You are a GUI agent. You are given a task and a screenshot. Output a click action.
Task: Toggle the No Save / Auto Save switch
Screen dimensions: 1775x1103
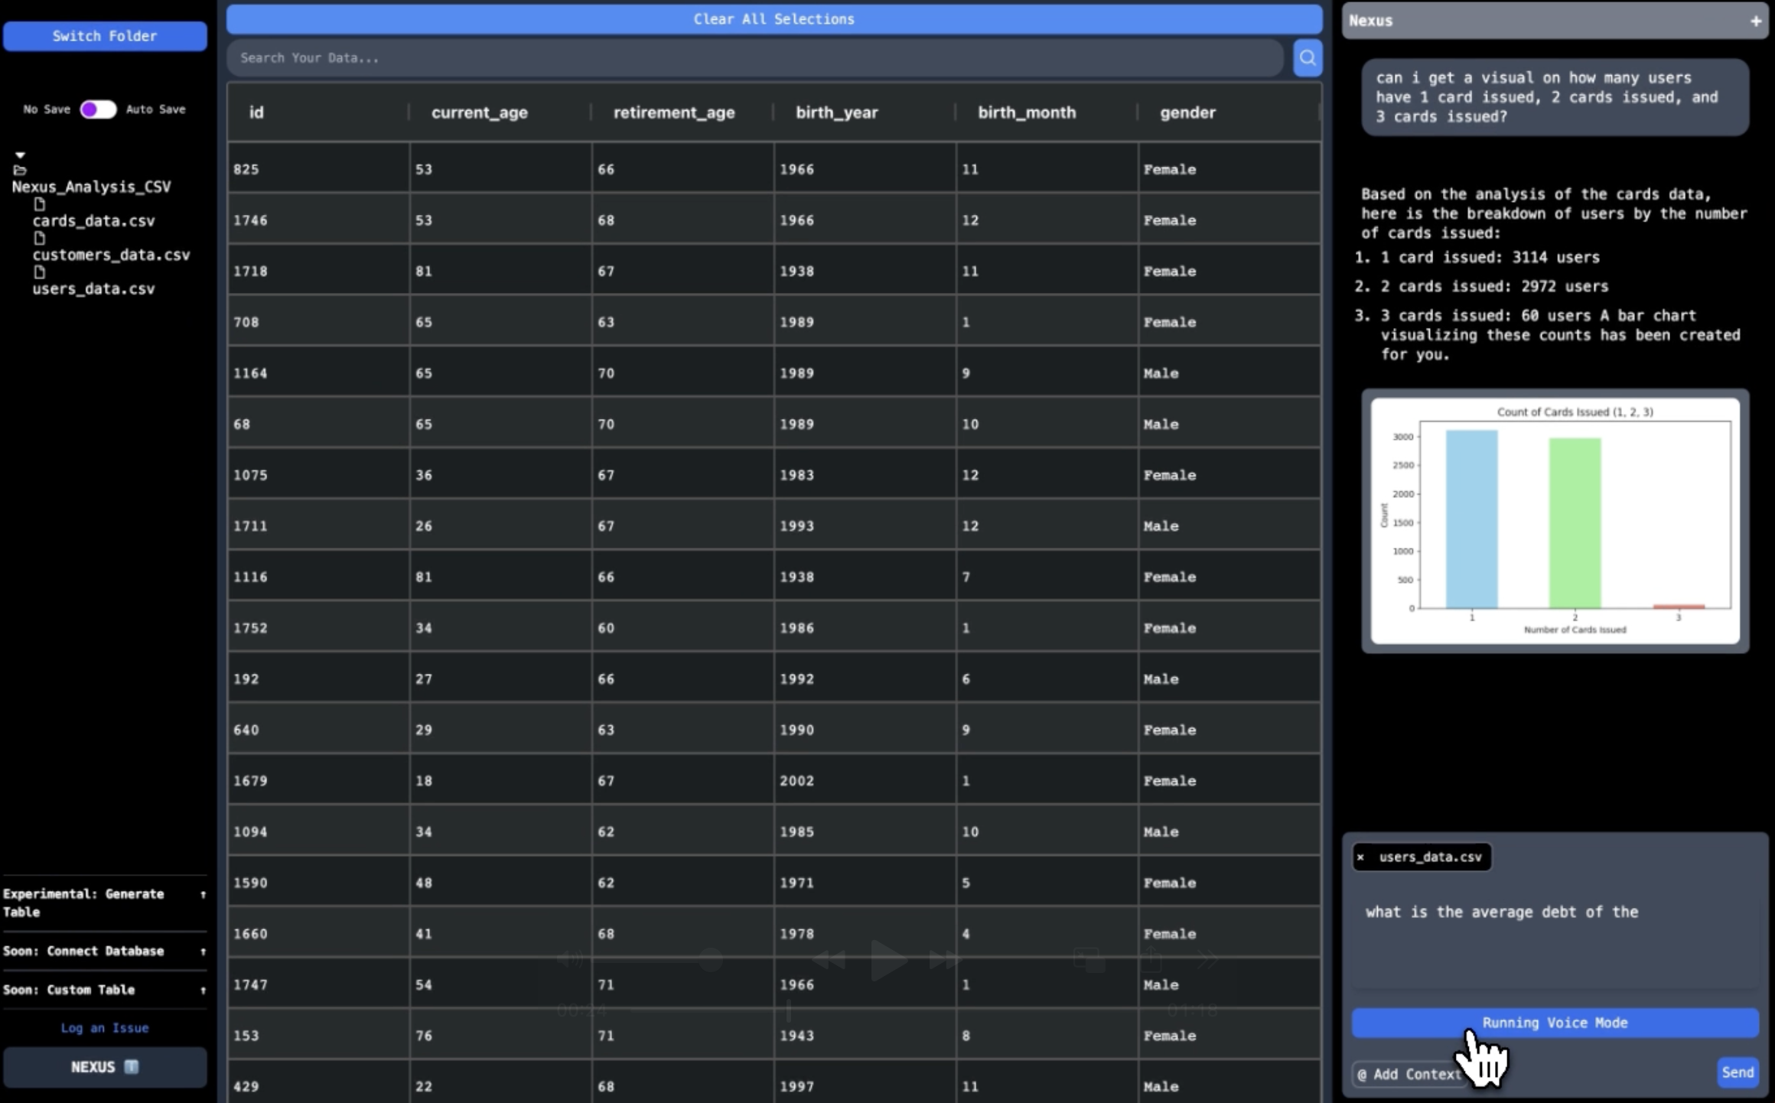point(99,109)
